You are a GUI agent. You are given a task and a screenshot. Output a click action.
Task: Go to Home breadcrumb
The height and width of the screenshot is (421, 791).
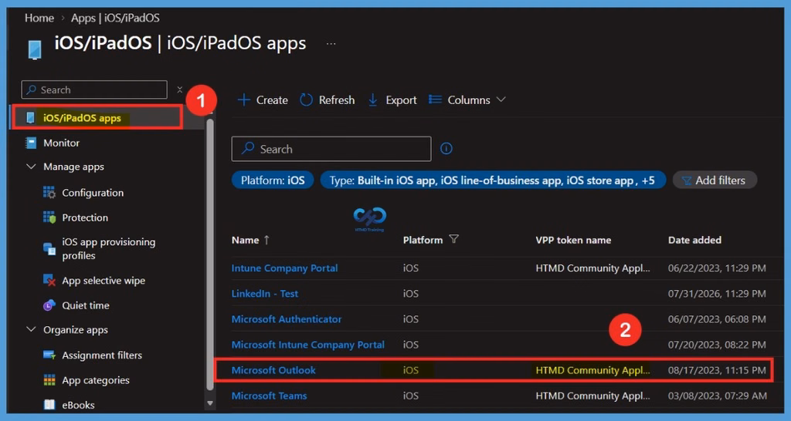(x=39, y=19)
